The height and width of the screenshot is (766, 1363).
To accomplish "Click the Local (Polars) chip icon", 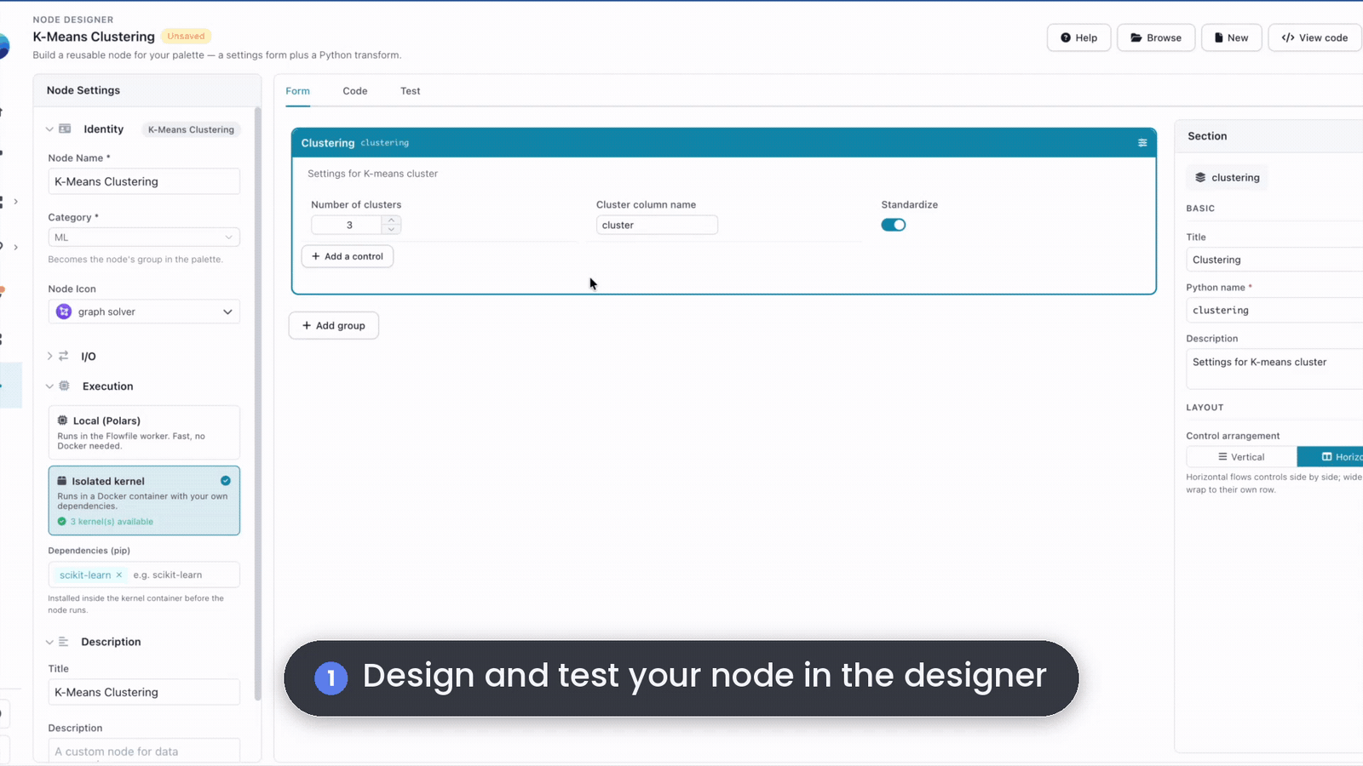I will coord(62,420).
